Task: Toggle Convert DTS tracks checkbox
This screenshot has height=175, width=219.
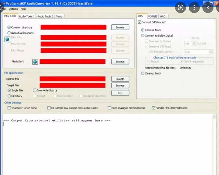Action: [139, 22]
